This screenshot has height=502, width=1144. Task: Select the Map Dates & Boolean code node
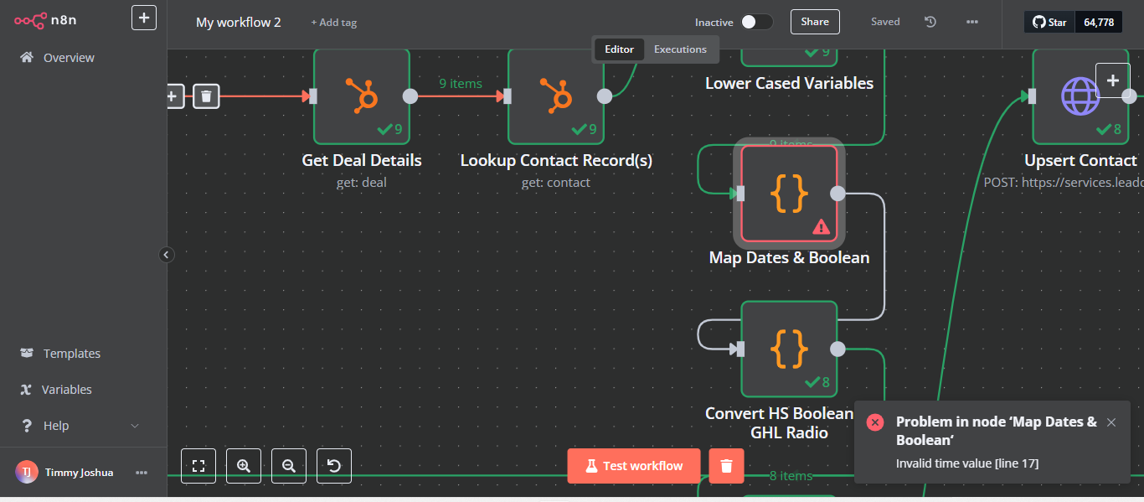click(787, 193)
